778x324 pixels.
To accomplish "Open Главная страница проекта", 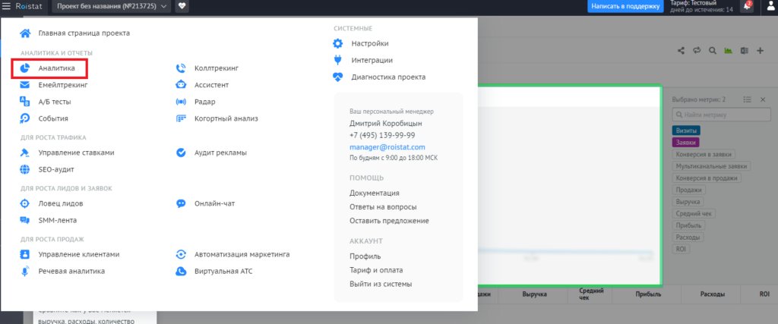I will (84, 33).
